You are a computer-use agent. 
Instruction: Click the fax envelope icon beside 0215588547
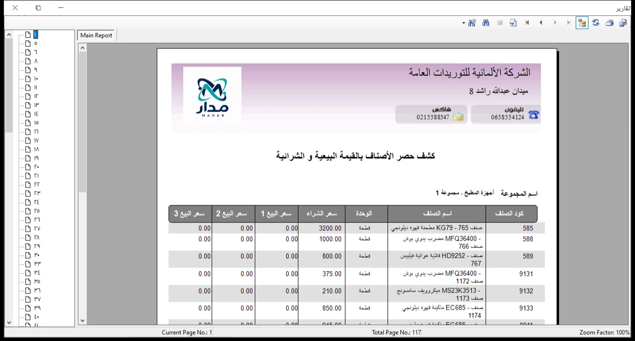pyautogui.click(x=458, y=117)
